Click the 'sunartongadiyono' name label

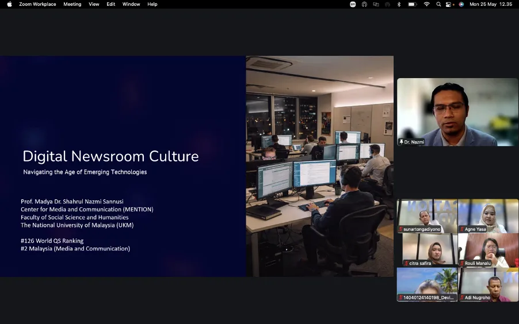pyautogui.click(x=422, y=229)
